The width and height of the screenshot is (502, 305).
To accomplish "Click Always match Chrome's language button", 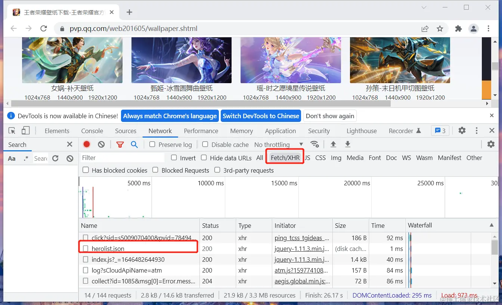I will tap(170, 116).
